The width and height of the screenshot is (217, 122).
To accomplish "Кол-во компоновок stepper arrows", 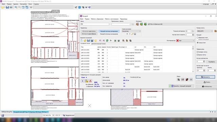I will click(204, 61).
